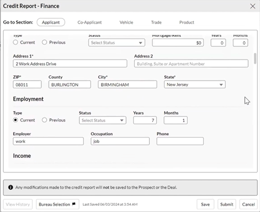This screenshot has width=260, height=212.
Task: Select Current employment type radio
Action: point(16,120)
